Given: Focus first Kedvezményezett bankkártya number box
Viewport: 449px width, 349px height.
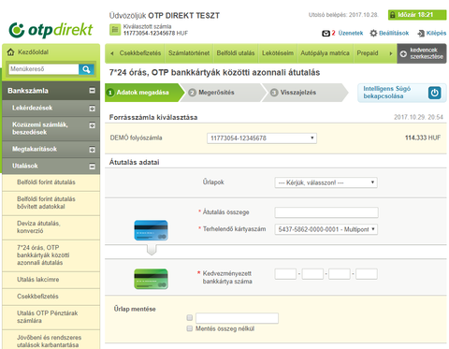Looking at the screenshot, I should point(285,274).
